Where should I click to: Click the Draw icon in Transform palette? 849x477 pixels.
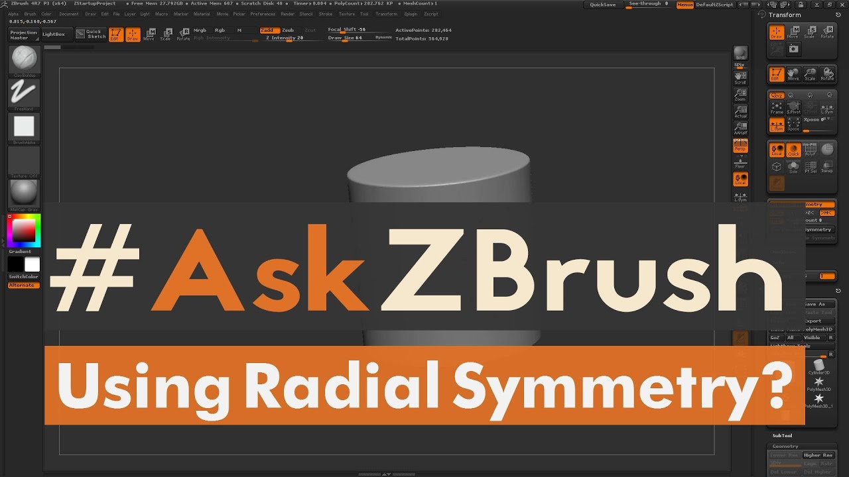(x=777, y=32)
